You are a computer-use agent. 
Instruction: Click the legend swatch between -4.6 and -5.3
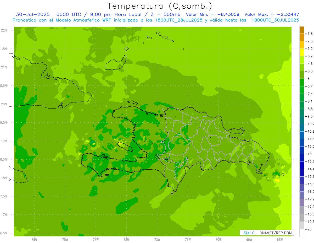[302, 67]
